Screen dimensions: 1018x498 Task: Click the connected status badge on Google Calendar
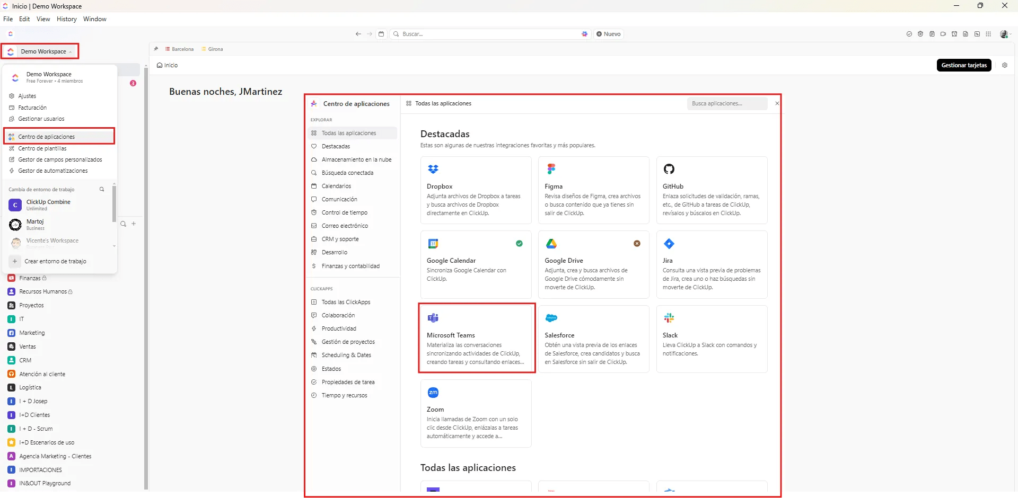519,244
